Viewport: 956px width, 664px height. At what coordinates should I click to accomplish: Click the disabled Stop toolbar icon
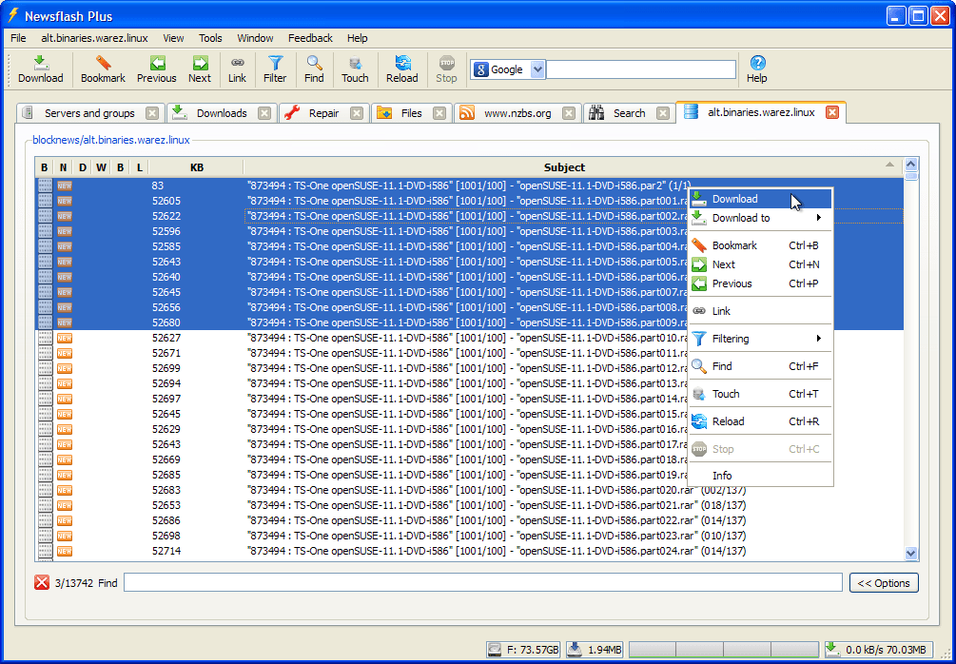pos(446,64)
